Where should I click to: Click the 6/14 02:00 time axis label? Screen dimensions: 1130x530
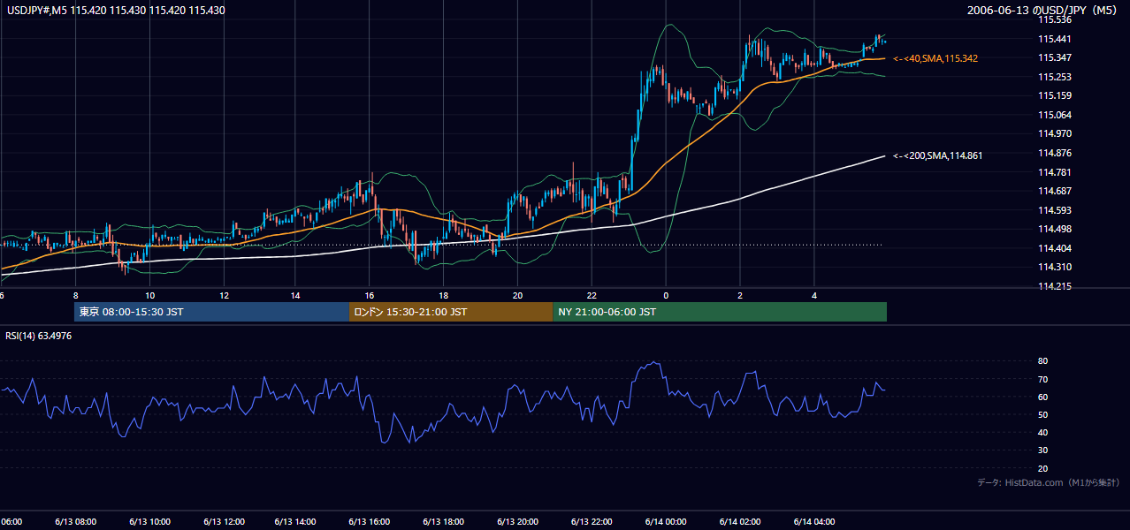click(x=739, y=521)
